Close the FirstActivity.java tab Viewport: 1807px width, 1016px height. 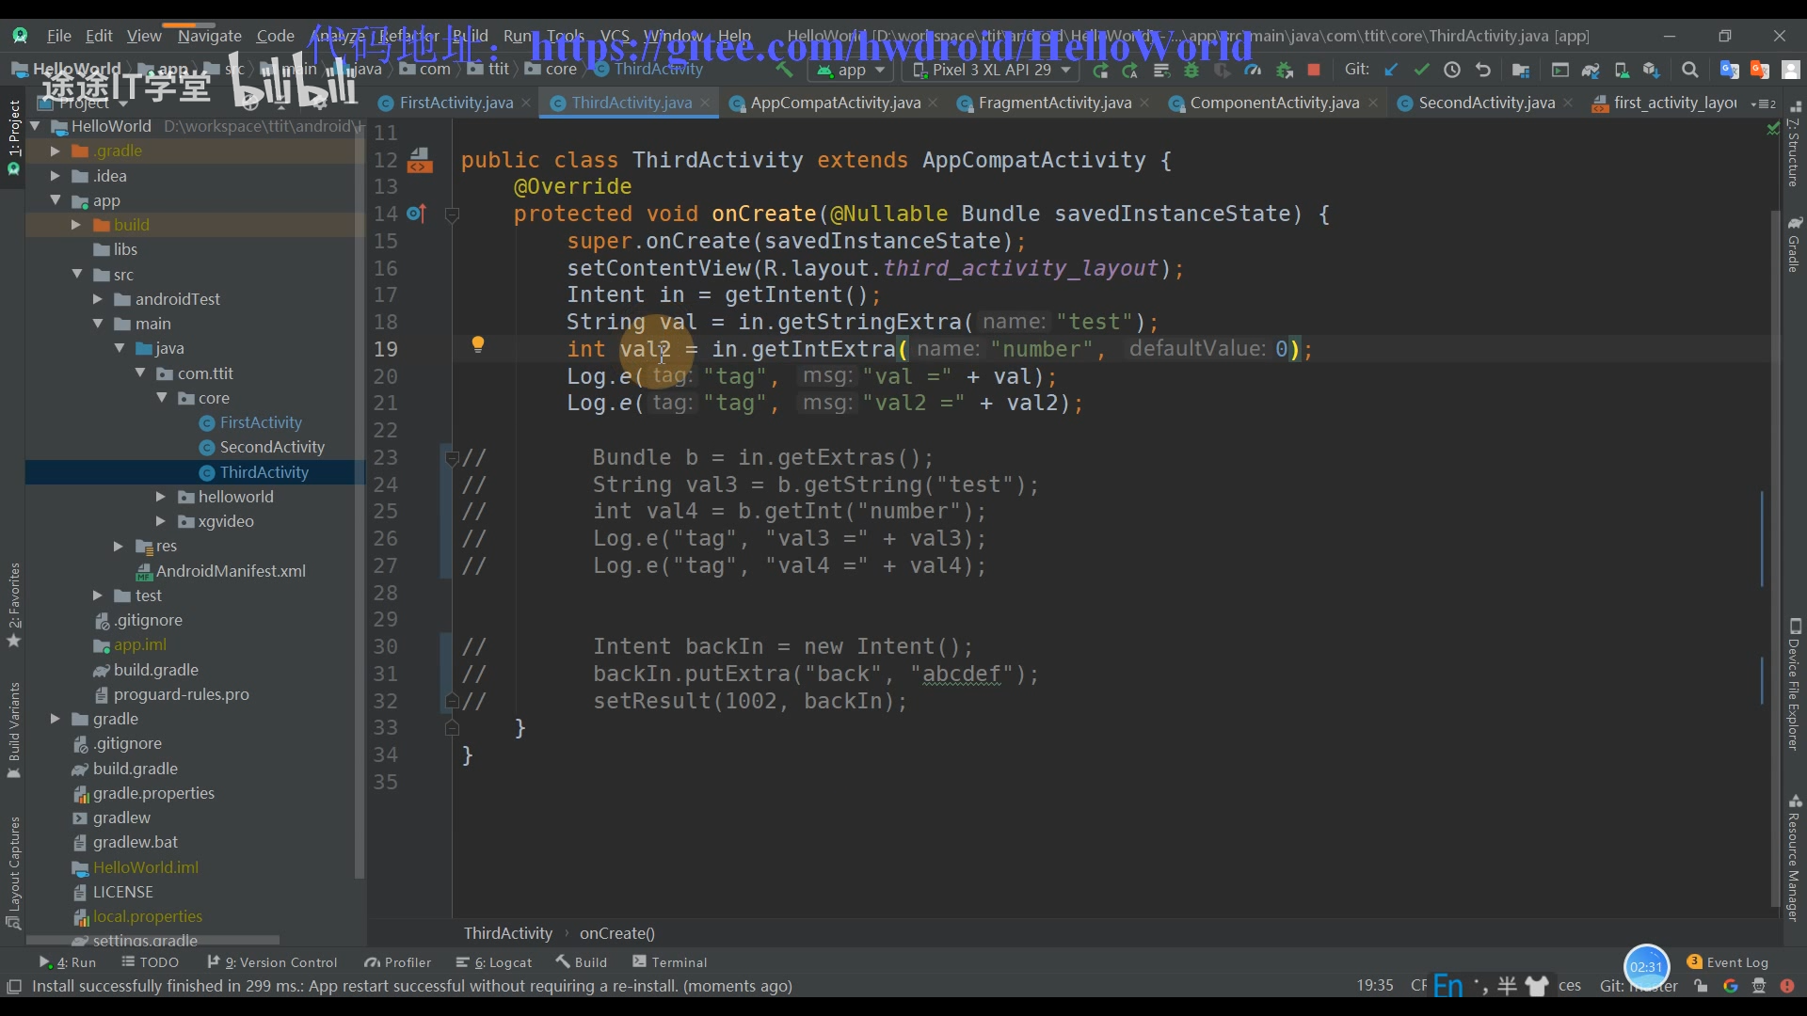(x=526, y=103)
